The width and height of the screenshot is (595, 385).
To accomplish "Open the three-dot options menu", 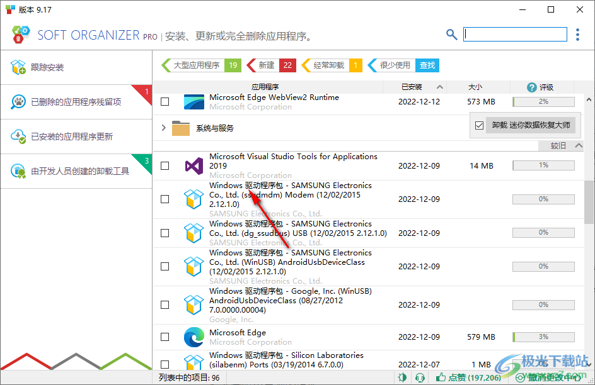I will [x=577, y=35].
